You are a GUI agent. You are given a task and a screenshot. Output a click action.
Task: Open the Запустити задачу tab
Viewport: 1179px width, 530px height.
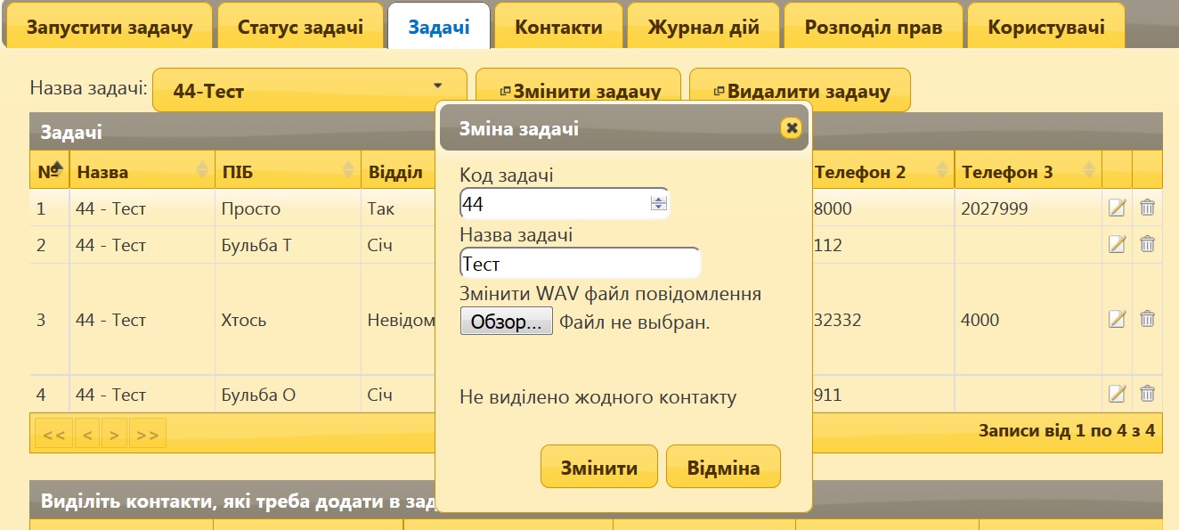point(110,27)
